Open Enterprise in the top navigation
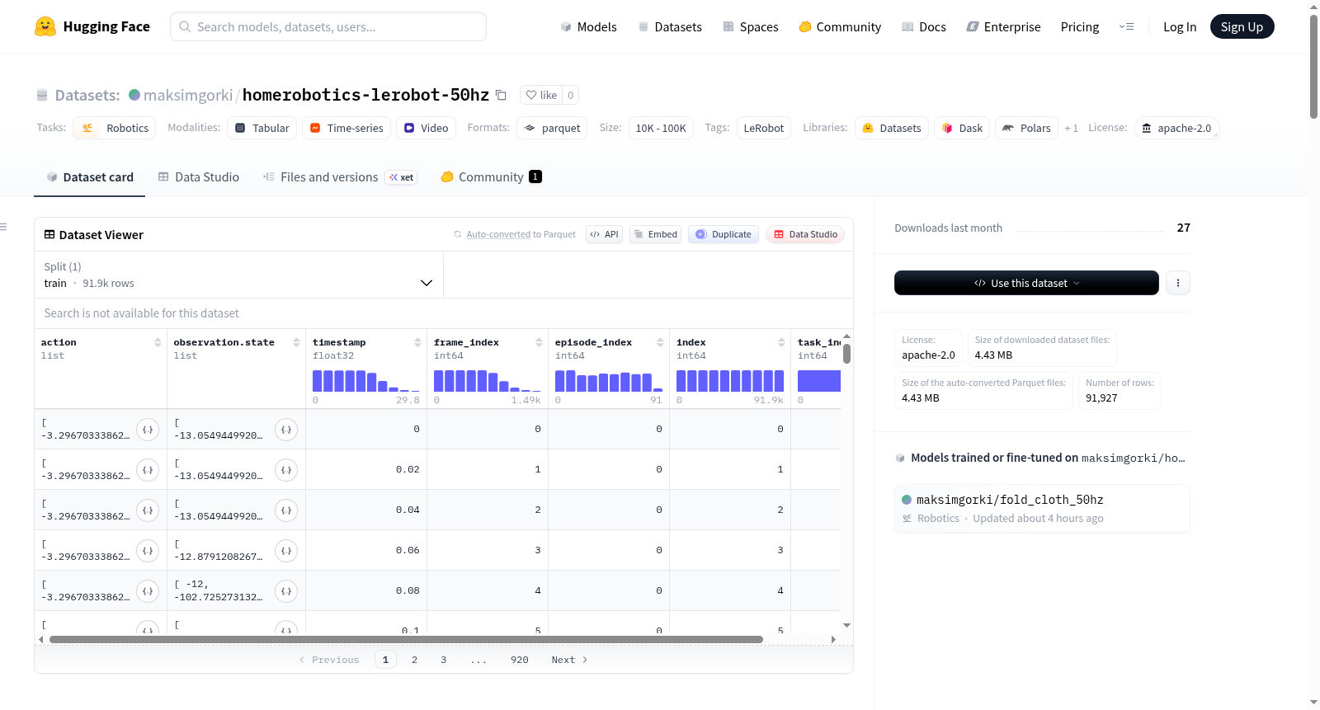Image resolution: width=1320 pixels, height=710 pixels. [1003, 27]
